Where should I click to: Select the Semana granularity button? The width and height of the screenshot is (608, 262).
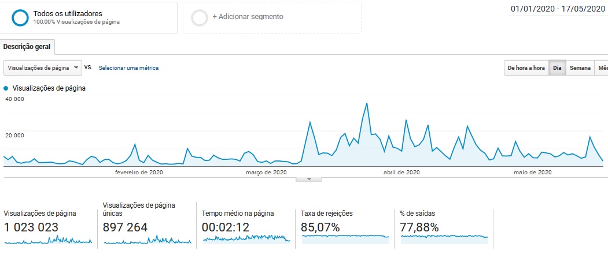580,68
